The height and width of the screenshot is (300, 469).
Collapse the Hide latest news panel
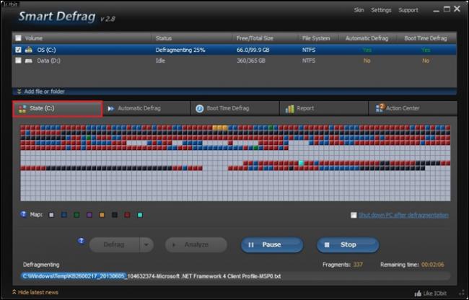pyautogui.click(x=35, y=292)
